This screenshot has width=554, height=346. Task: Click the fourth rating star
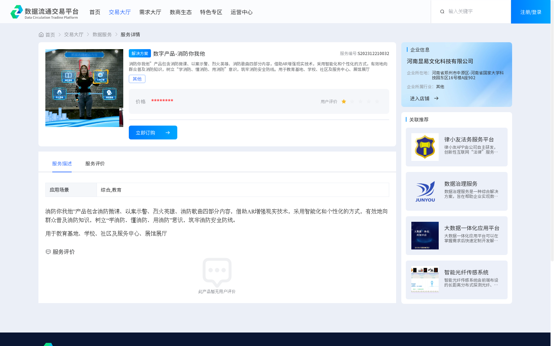coord(369,101)
